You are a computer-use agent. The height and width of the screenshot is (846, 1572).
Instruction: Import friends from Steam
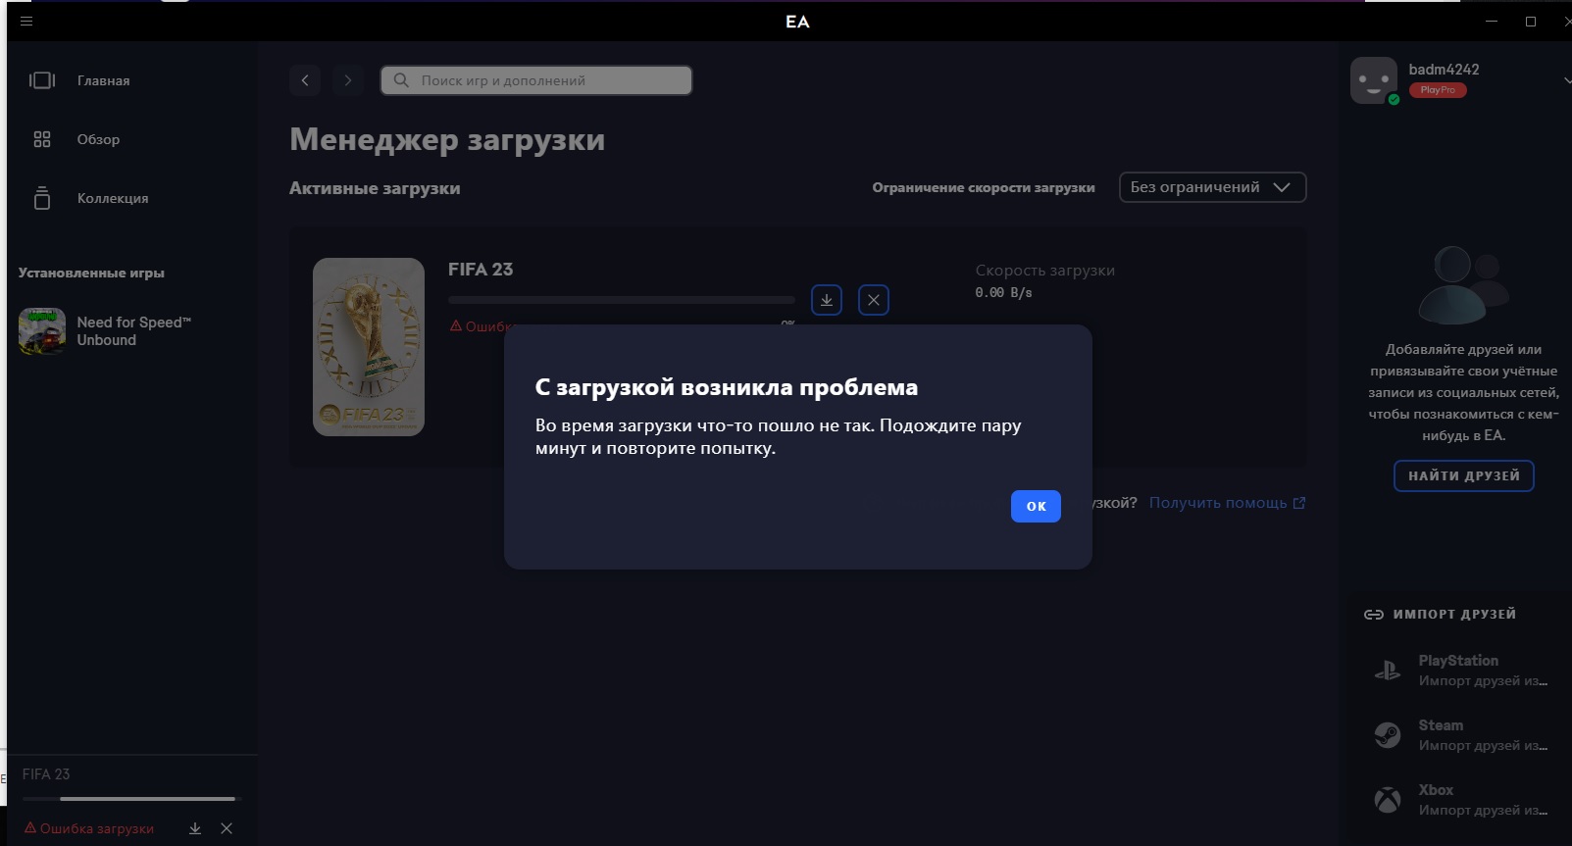tap(1457, 735)
